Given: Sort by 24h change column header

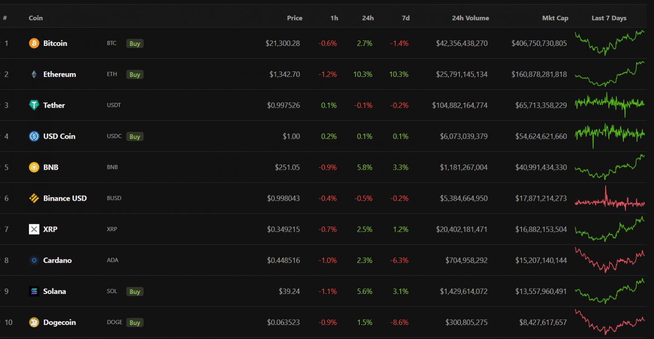Looking at the screenshot, I should coord(368,18).
